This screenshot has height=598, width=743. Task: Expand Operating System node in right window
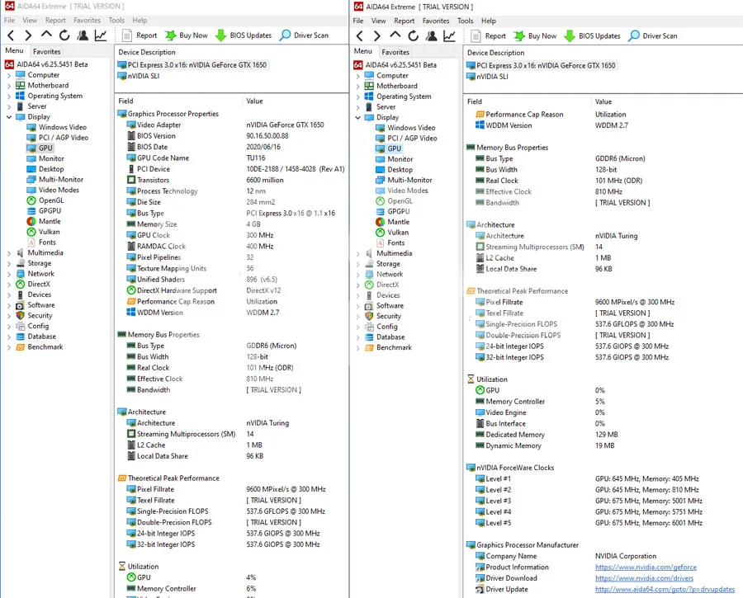point(357,97)
